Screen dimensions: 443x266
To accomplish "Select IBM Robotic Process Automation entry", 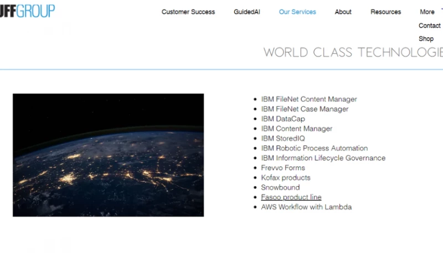I will pos(314,148).
